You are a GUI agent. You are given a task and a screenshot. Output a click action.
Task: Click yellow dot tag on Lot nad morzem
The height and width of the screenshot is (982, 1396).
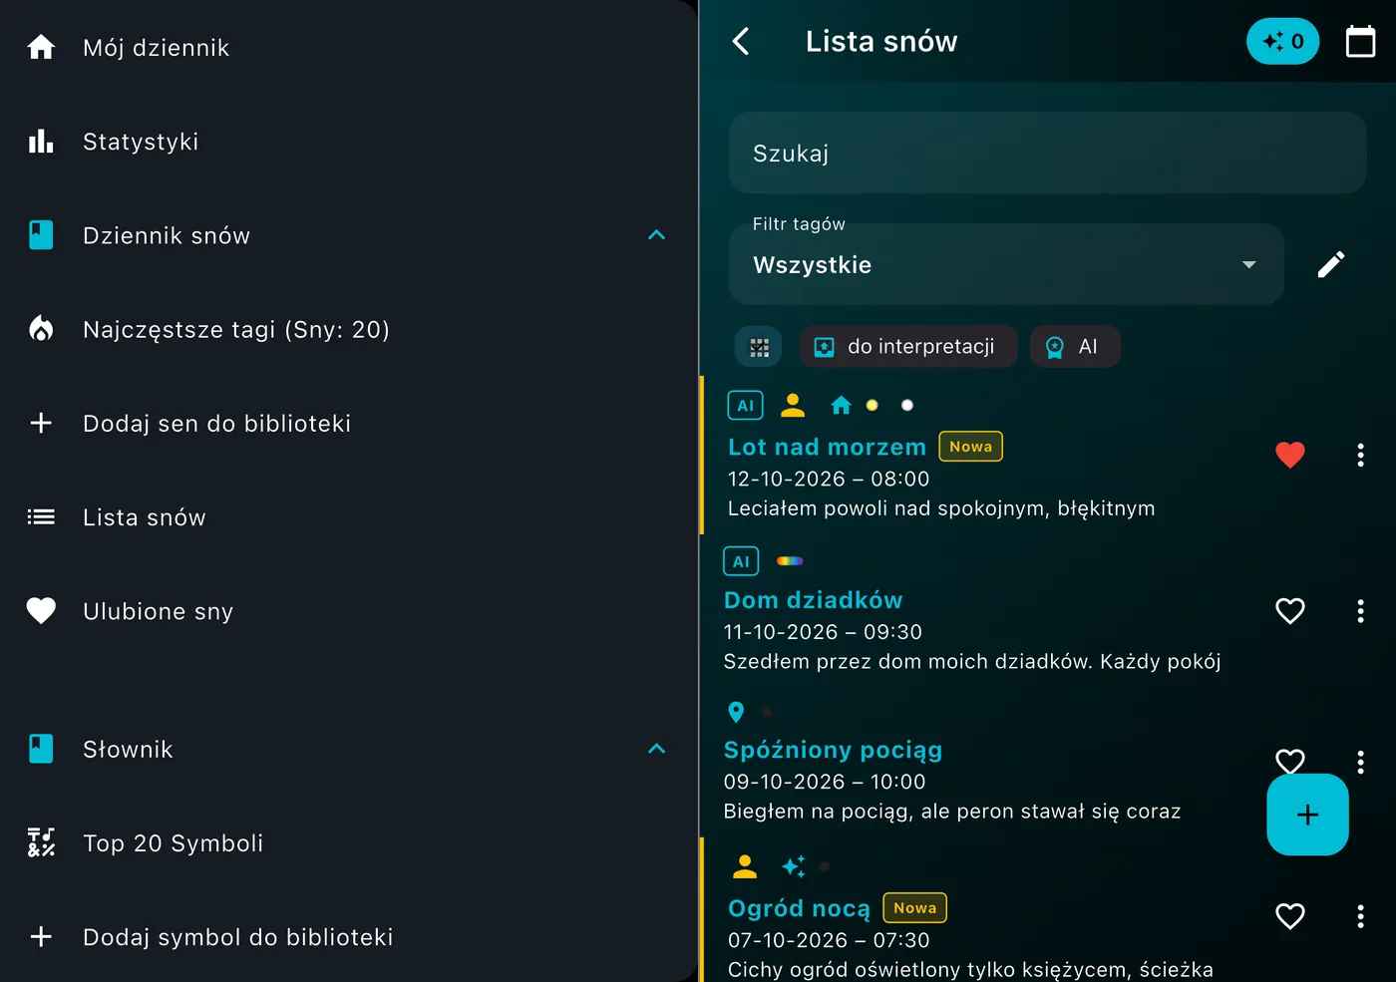tap(872, 405)
